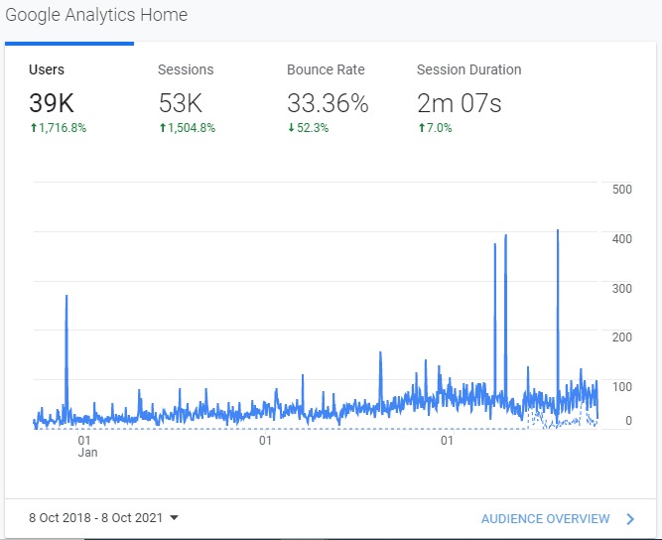
Task: Switch to the Bounce Rate metric tab
Action: pyautogui.click(x=328, y=98)
